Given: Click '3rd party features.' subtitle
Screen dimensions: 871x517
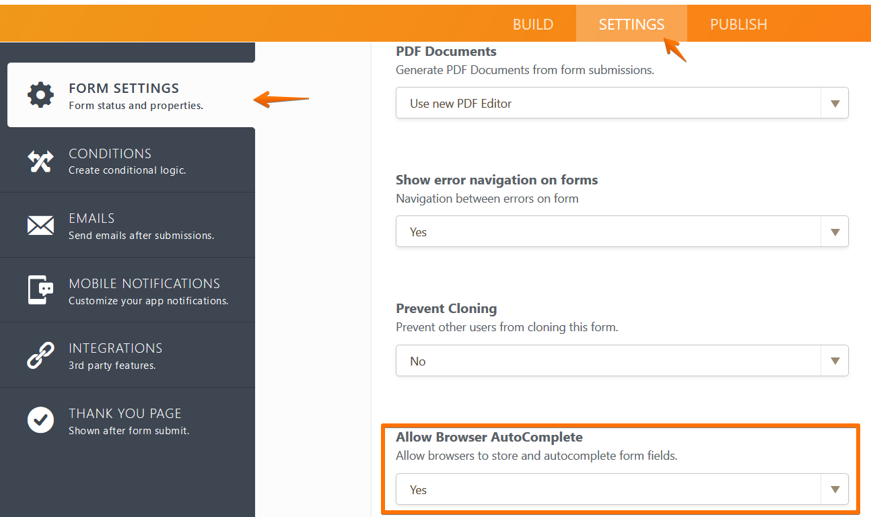Looking at the screenshot, I should (x=112, y=366).
